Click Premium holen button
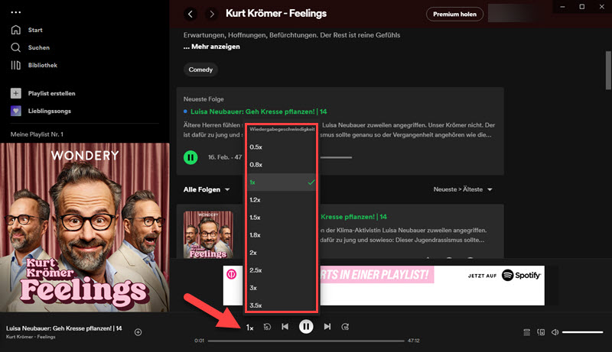The image size is (612, 352). tap(454, 14)
